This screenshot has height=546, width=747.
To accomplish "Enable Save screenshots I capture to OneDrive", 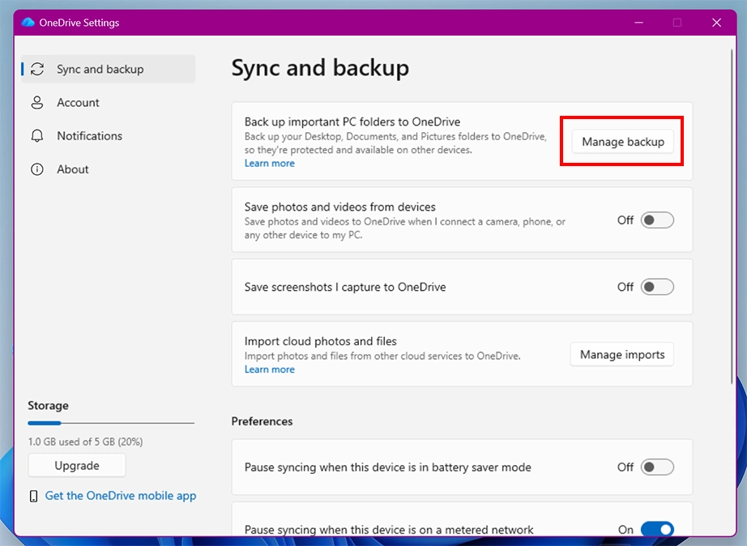I will pyautogui.click(x=657, y=287).
